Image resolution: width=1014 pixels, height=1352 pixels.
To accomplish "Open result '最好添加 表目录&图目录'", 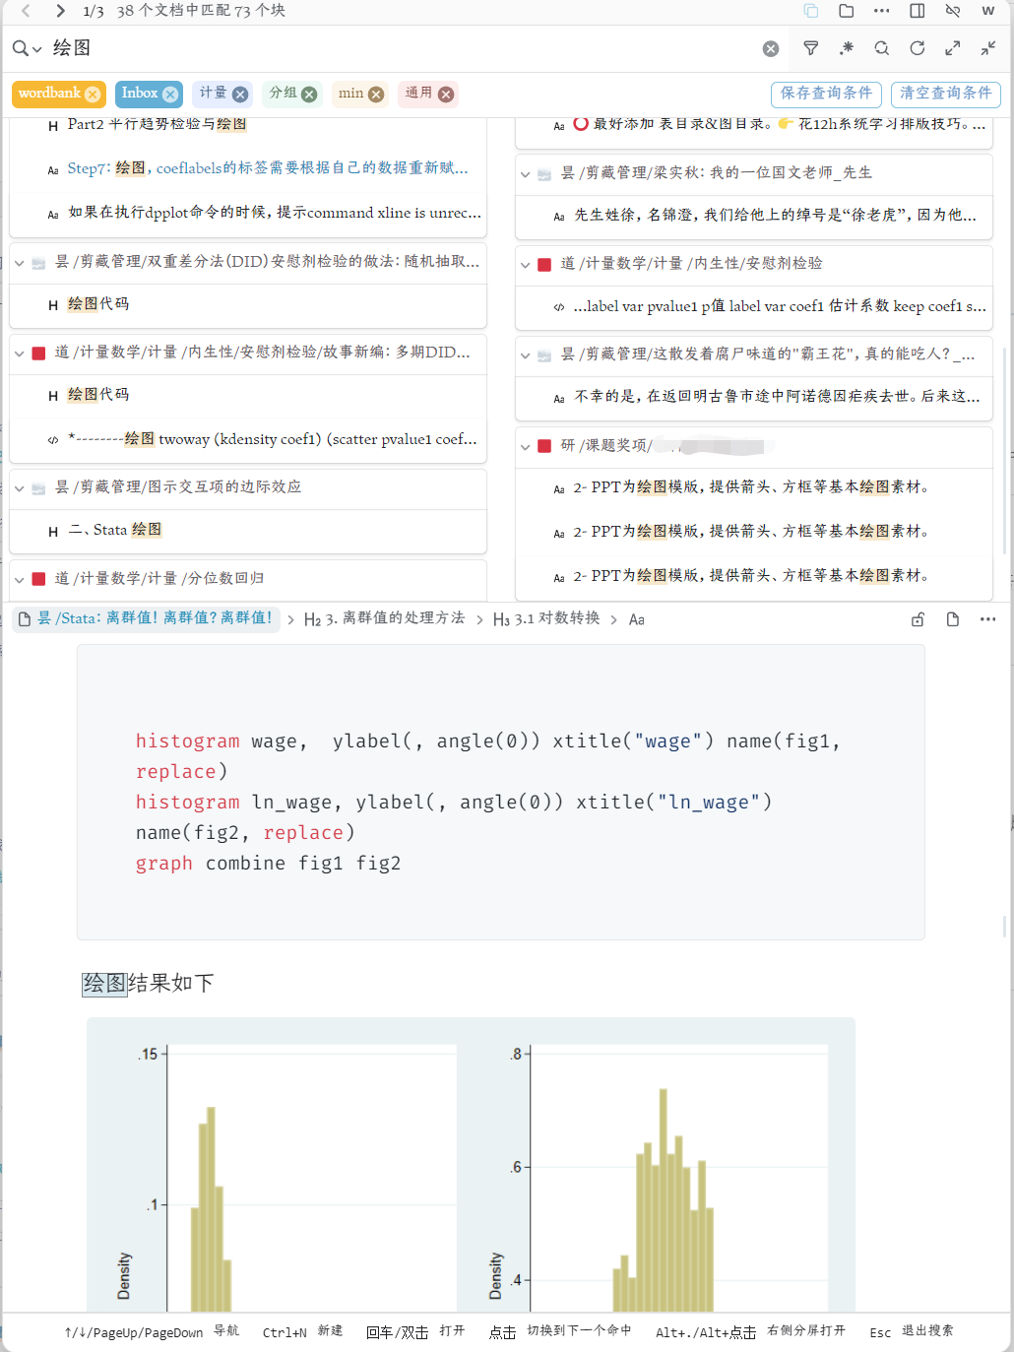I will [x=754, y=125].
